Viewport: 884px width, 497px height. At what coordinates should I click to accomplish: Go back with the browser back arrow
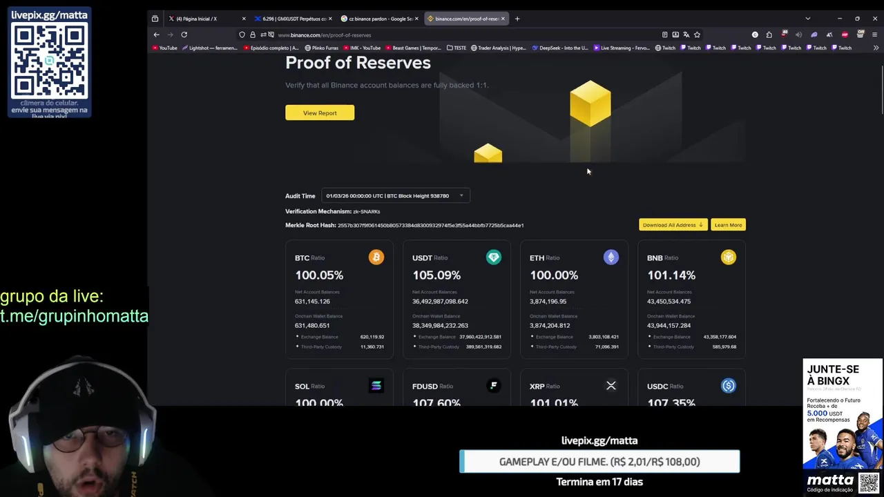(x=156, y=35)
